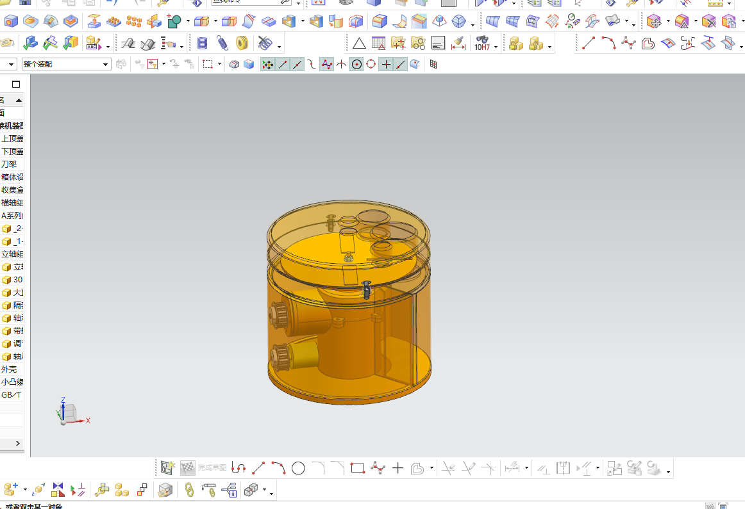Open dropdown next to add component icon
Image resolution: width=745 pixels, height=509 pixels.
[x=25, y=490]
